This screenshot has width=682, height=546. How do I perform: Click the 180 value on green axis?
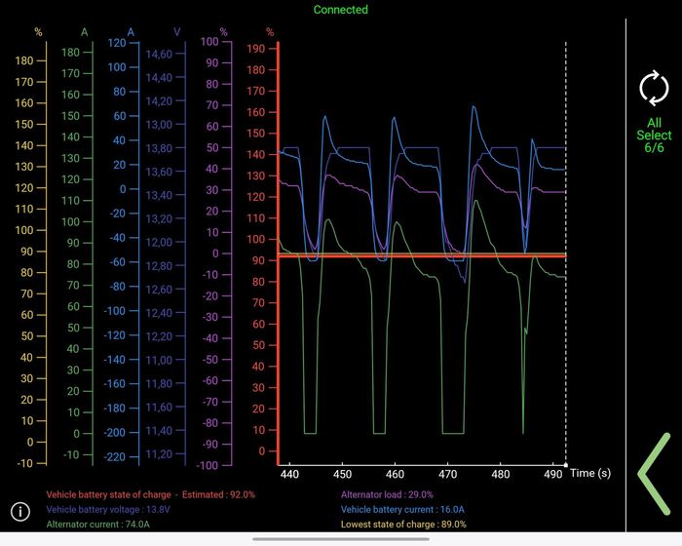click(x=70, y=53)
